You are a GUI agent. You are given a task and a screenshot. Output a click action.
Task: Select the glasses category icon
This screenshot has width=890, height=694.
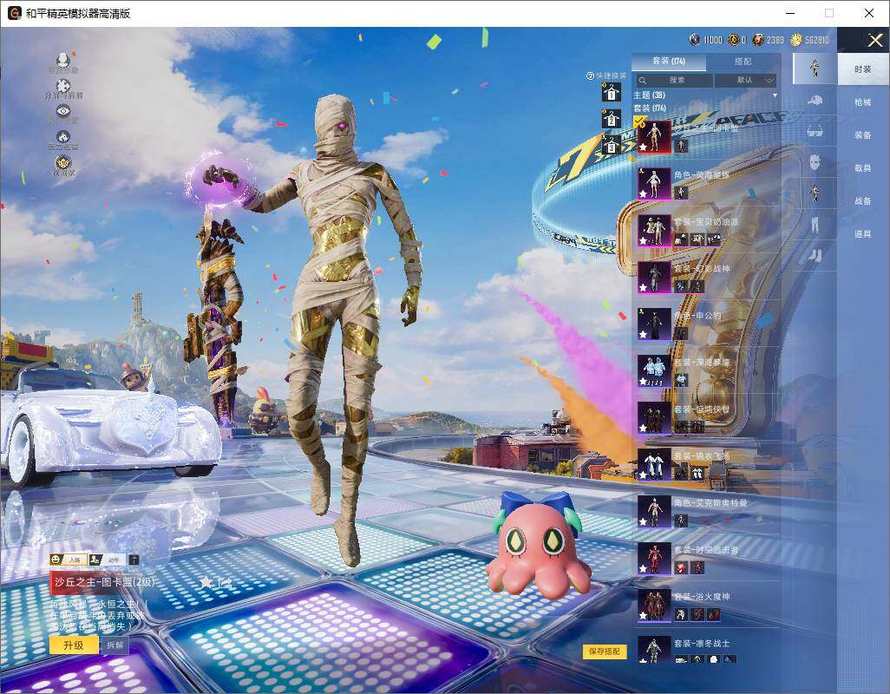click(815, 132)
